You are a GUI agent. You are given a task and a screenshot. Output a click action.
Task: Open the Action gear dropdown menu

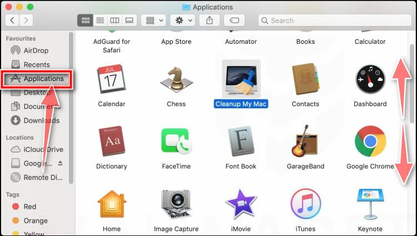(182, 21)
